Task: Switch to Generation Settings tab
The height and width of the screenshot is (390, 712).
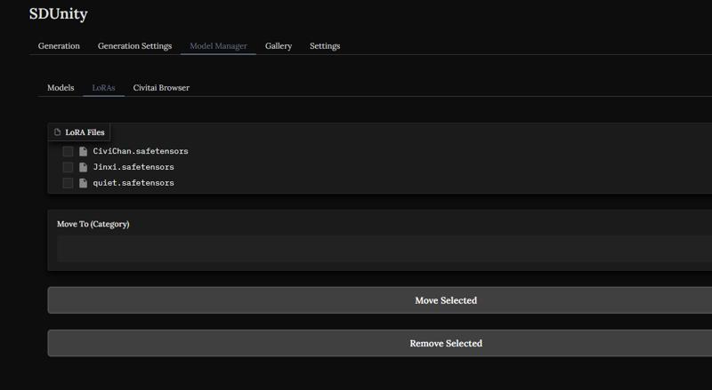Action: click(x=135, y=46)
